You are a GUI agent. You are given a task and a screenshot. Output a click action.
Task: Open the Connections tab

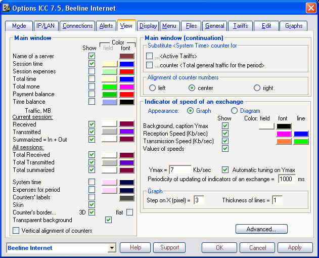[x=77, y=26]
